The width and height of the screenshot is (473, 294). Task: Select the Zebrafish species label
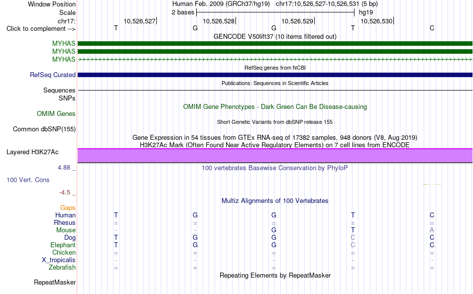tap(62, 268)
